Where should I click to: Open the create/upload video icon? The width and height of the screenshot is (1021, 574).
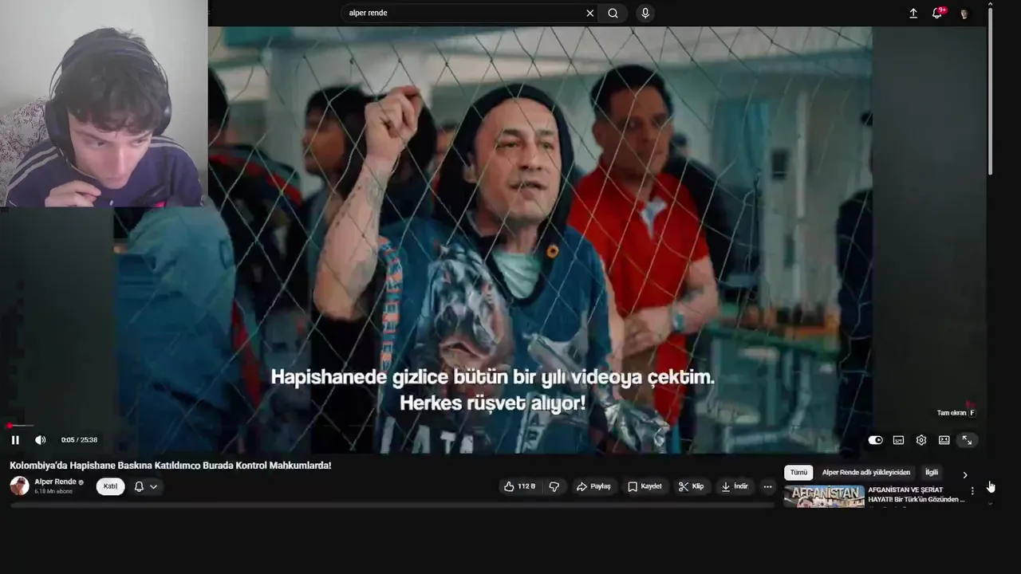(913, 14)
